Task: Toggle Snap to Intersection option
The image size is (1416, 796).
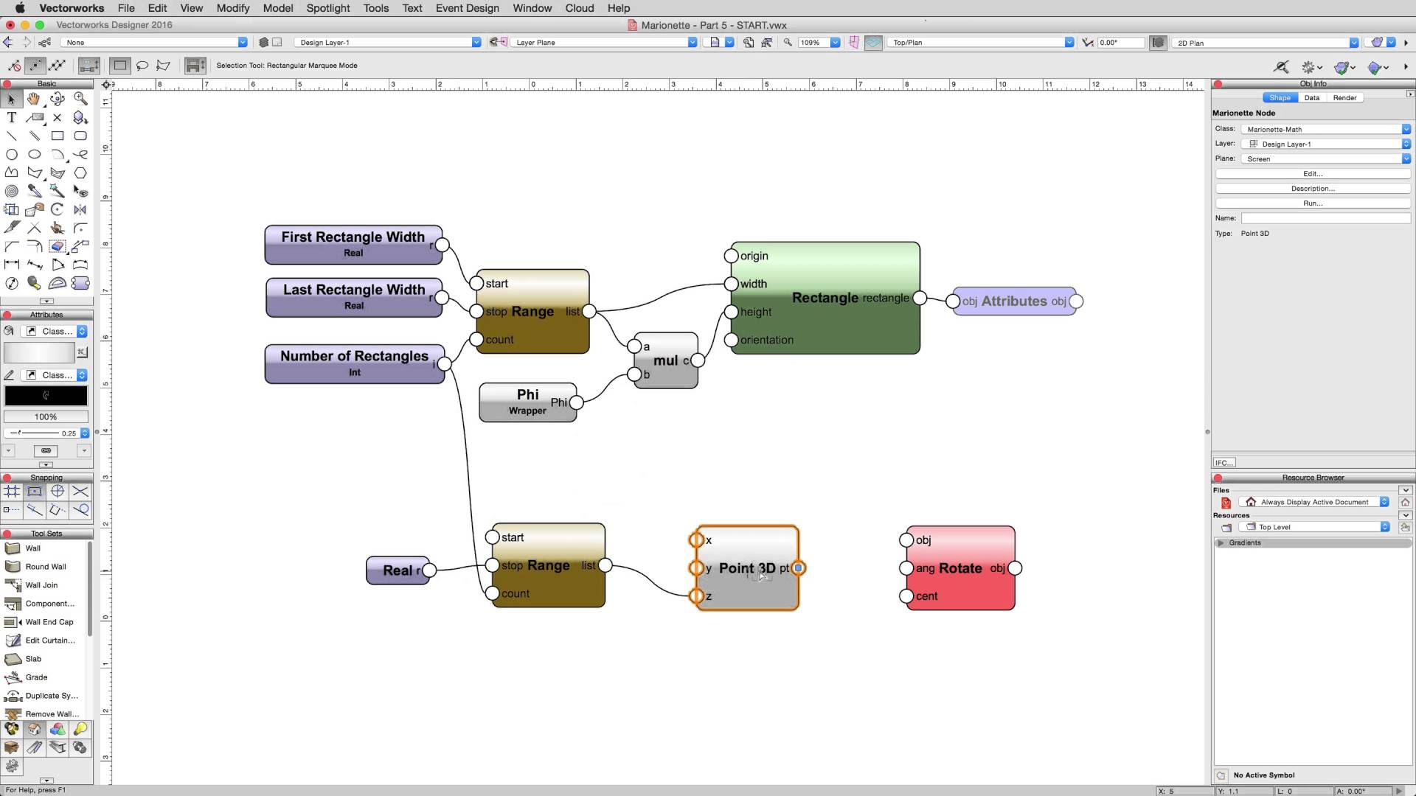Action: pyautogui.click(x=80, y=492)
